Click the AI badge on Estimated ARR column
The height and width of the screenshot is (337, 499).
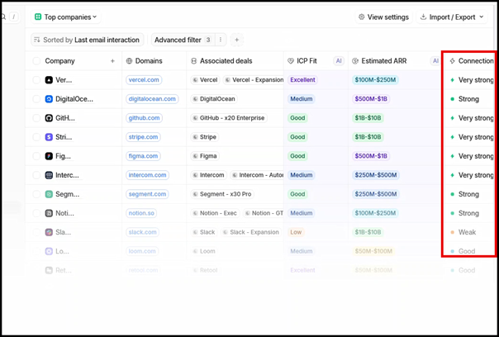click(x=435, y=61)
